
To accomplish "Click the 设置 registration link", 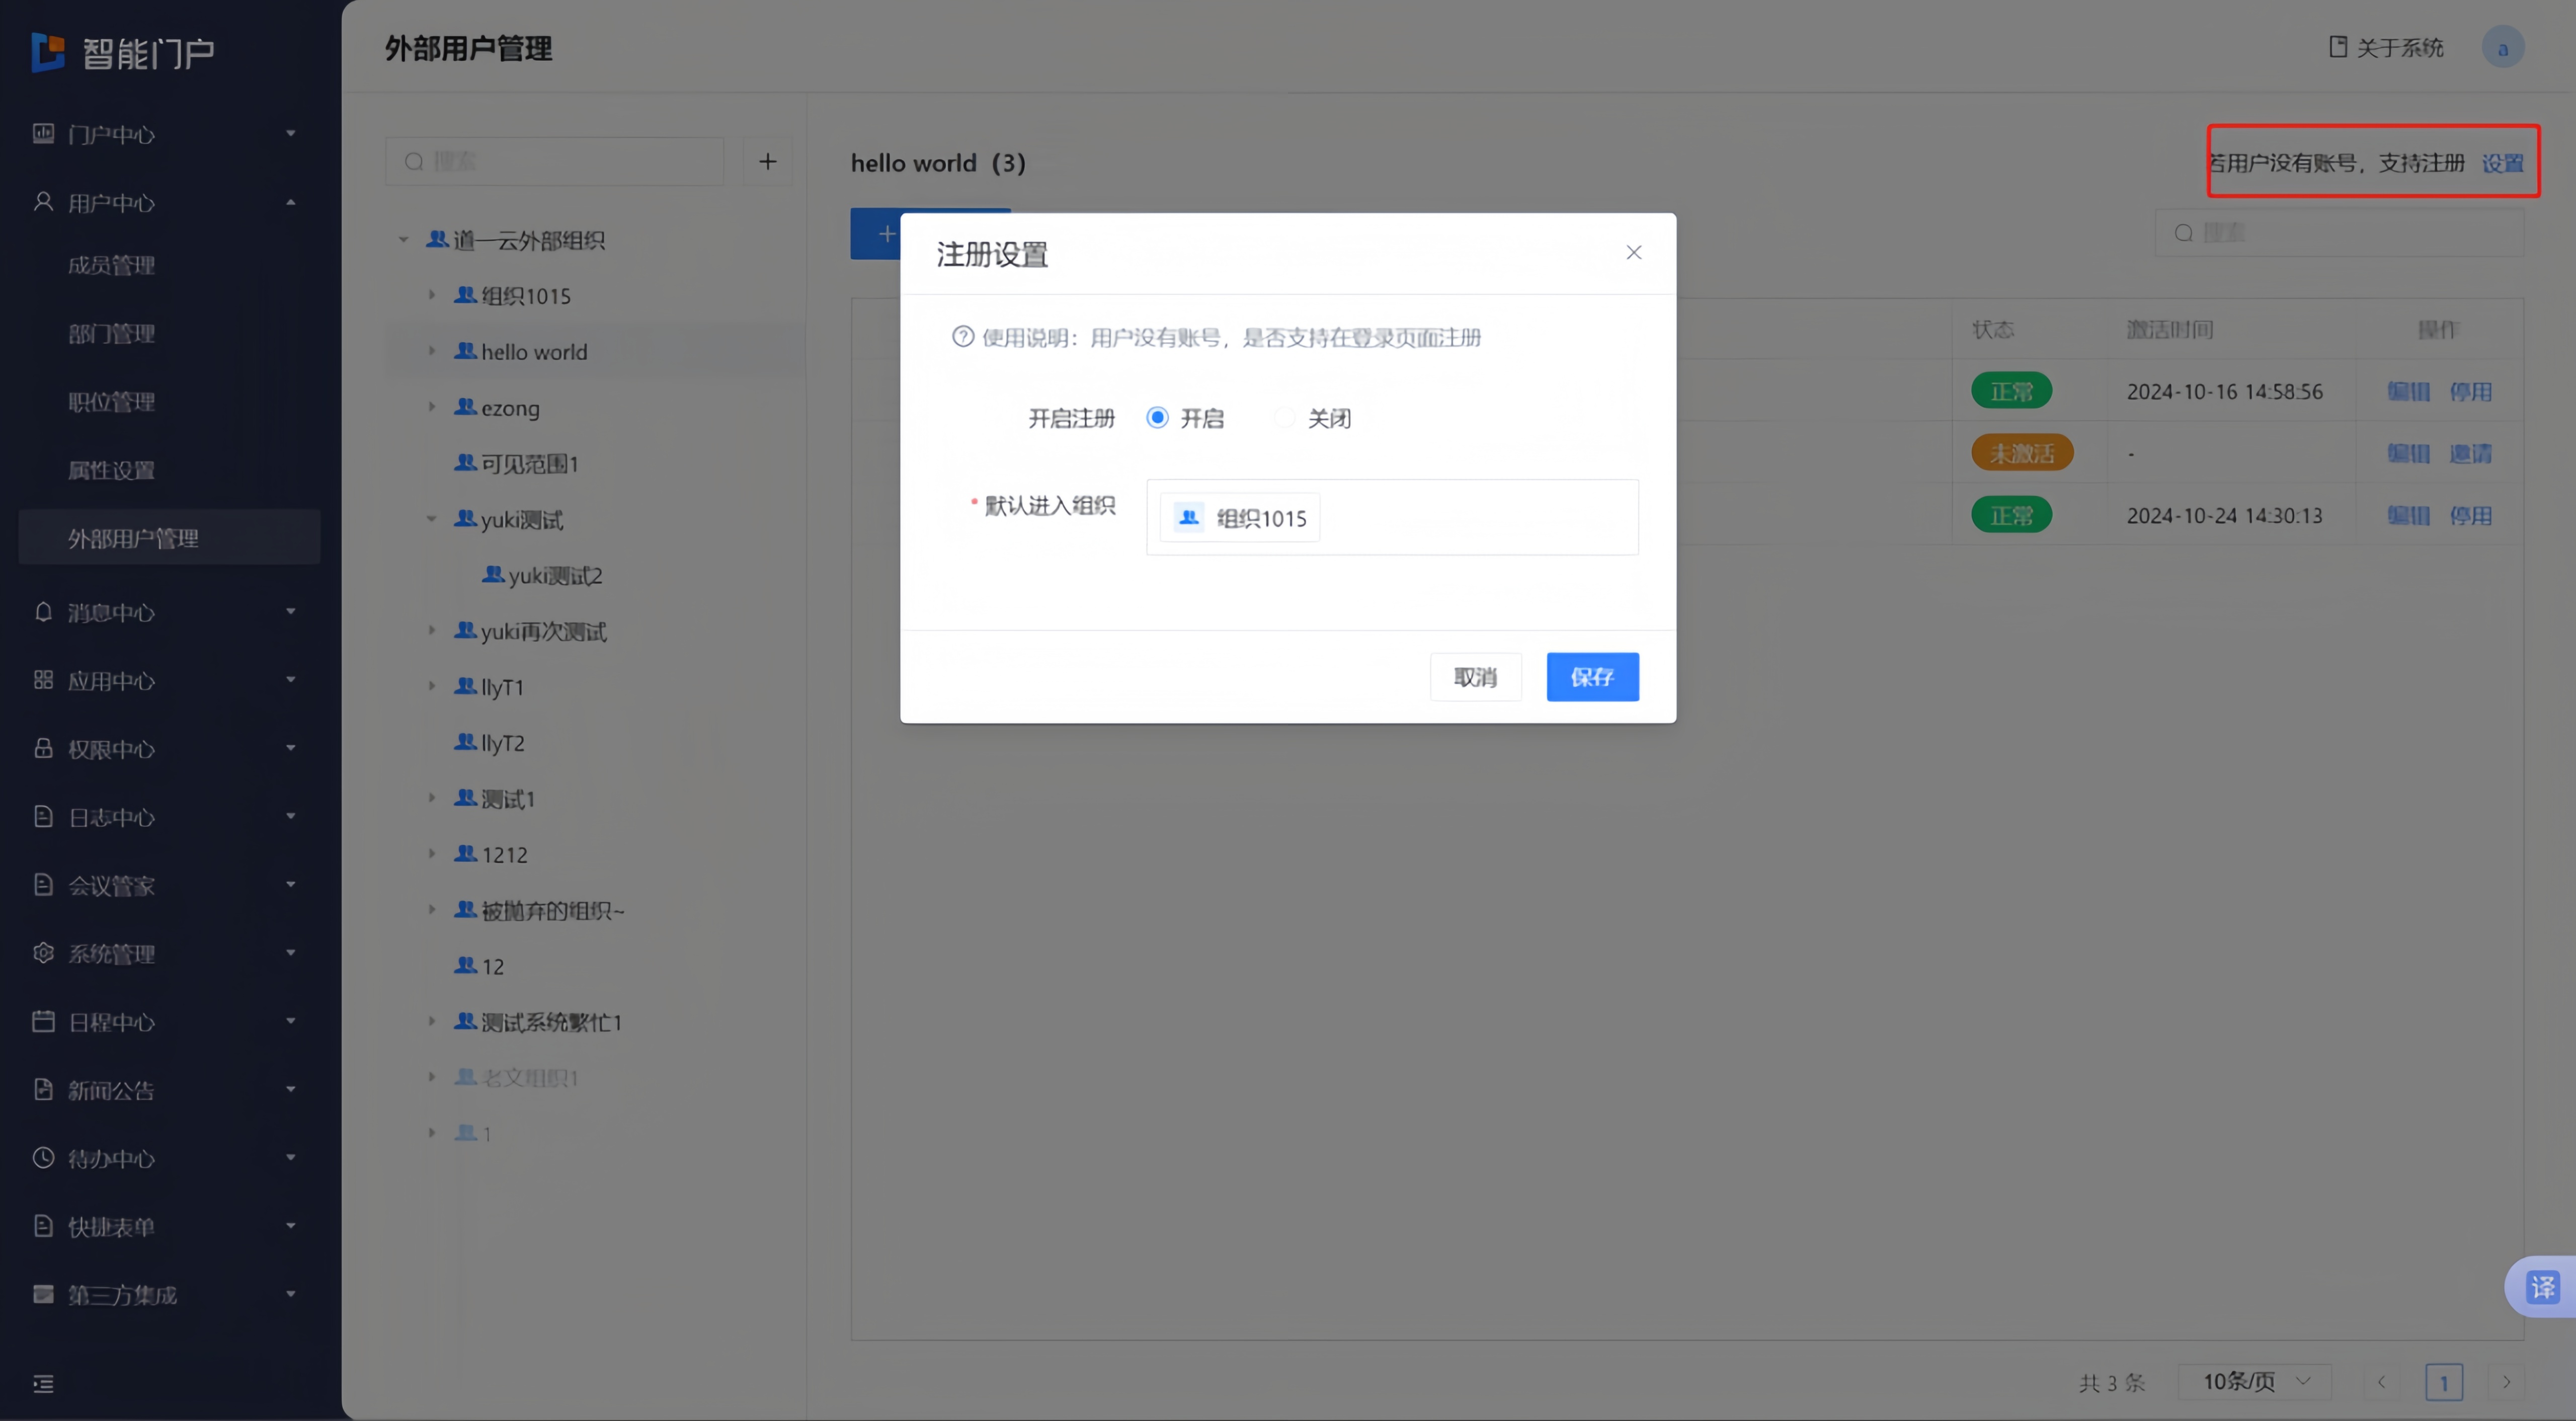I will point(2502,163).
